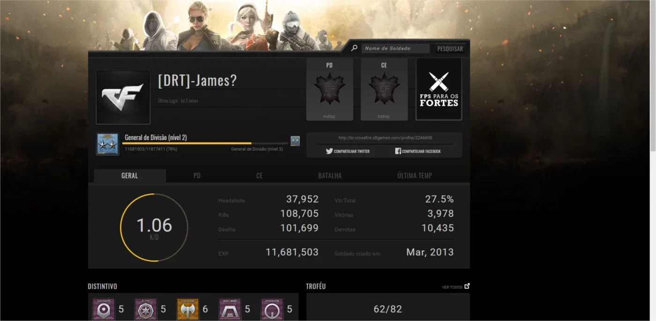The width and height of the screenshot is (656, 321).
Task: Click the Facebook logo icon
Action: click(398, 151)
